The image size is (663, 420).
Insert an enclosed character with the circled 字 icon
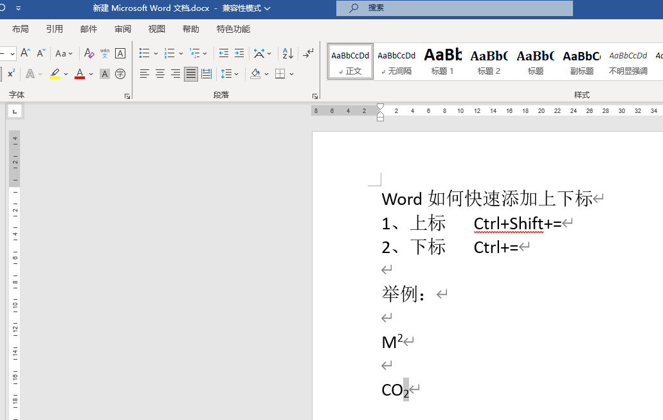(120, 74)
